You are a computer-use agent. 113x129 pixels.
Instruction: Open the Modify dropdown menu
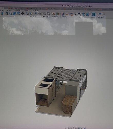[12, 16]
